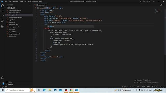
Task: Open new.html in explorer
Action: 12,29
